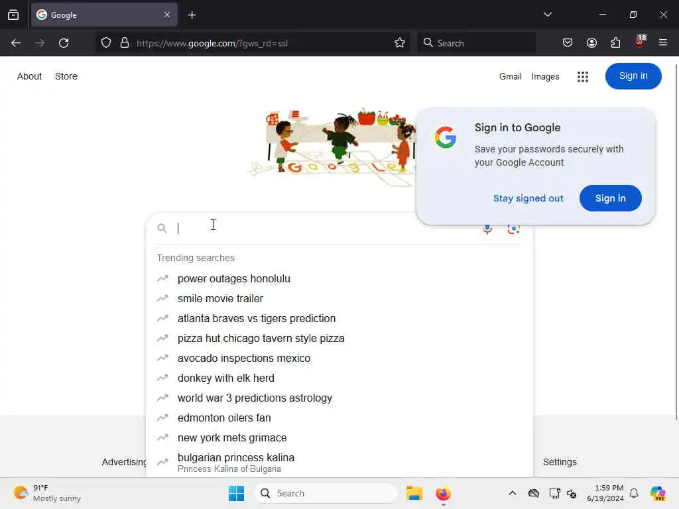Go back with the back arrow
This screenshot has height=509, width=679.
click(x=16, y=43)
